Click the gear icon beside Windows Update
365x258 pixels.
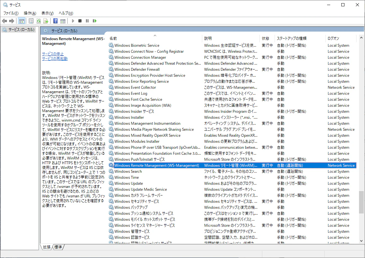click(x=111, y=183)
